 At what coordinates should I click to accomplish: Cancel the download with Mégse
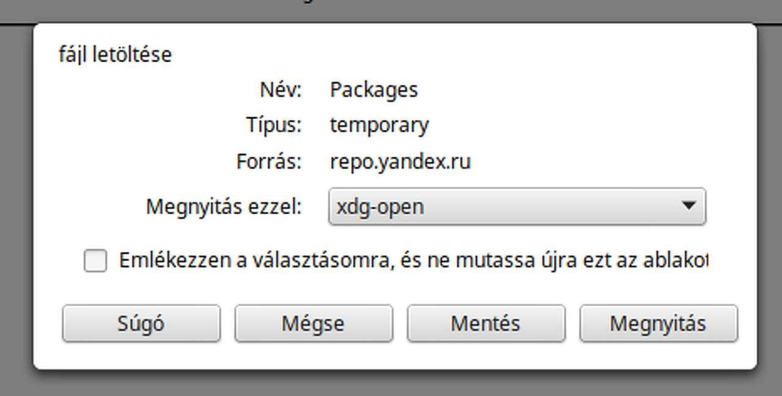click(313, 323)
